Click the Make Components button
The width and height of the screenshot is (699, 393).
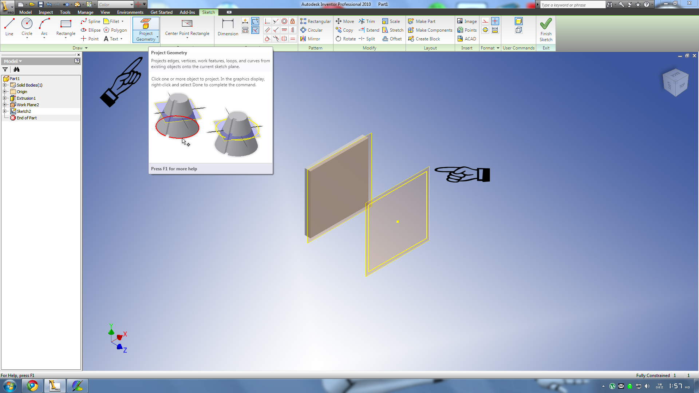pos(430,30)
